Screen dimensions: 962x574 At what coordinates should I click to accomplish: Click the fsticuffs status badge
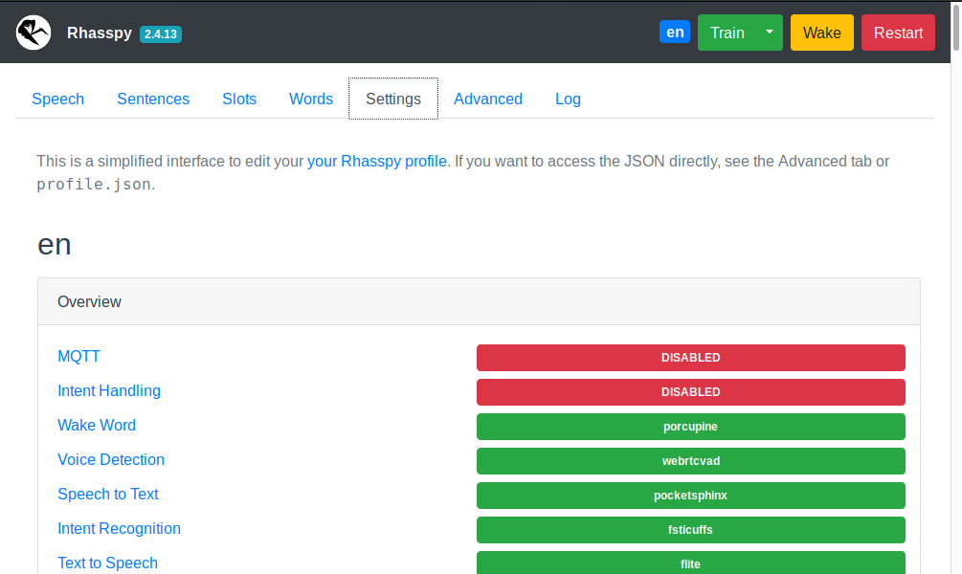click(x=691, y=529)
